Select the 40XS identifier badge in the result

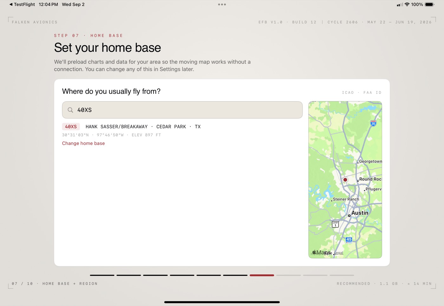[x=71, y=127]
